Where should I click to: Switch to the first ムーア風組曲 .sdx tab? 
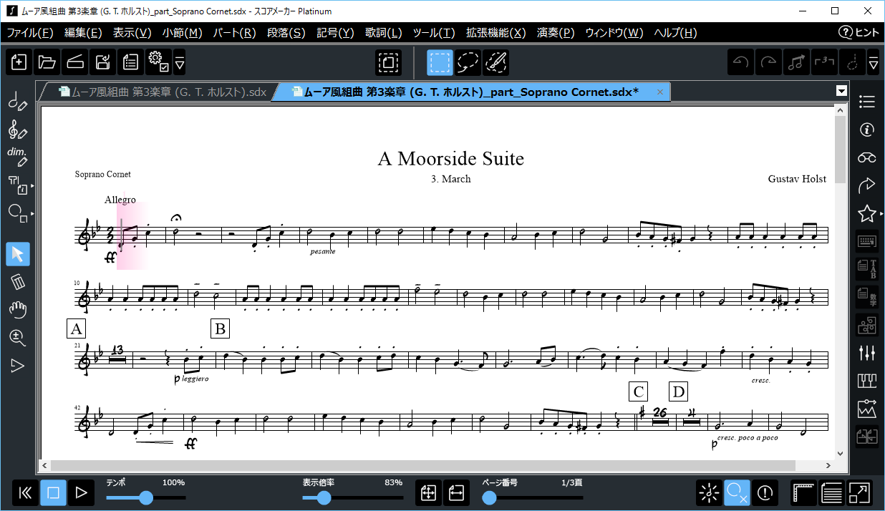click(x=161, y=92)
